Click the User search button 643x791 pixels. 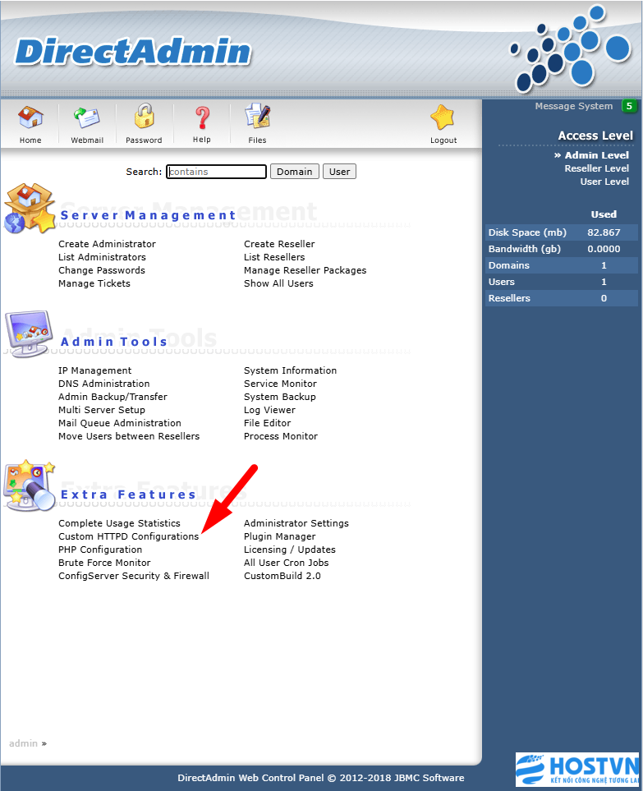(339, 172)
